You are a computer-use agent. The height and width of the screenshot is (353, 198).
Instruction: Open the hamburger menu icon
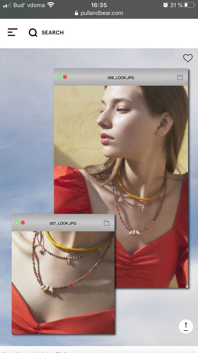pos(13,32)
